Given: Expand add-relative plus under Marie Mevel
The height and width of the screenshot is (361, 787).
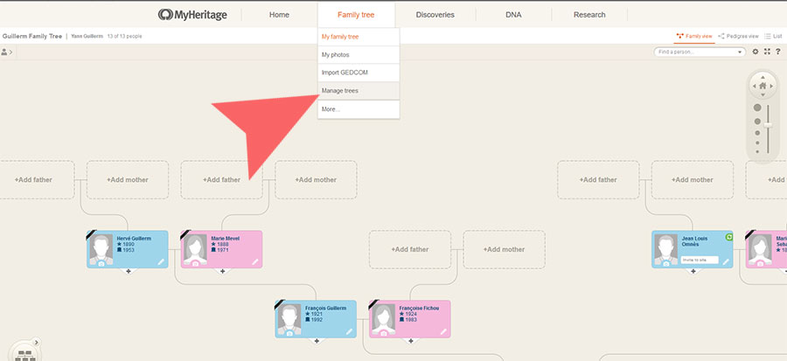Looking at the screenshot, I should pos(222,271).
